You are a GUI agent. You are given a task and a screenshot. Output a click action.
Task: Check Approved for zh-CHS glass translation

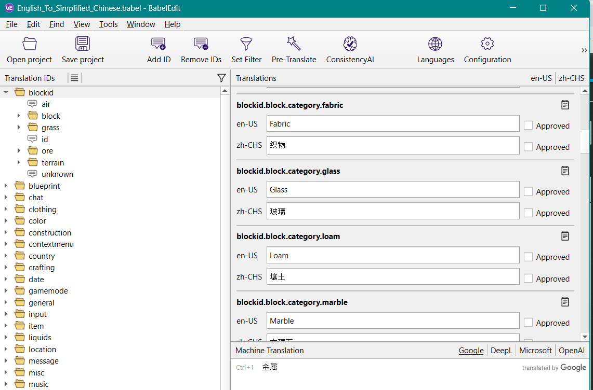(x=528, y=213)
